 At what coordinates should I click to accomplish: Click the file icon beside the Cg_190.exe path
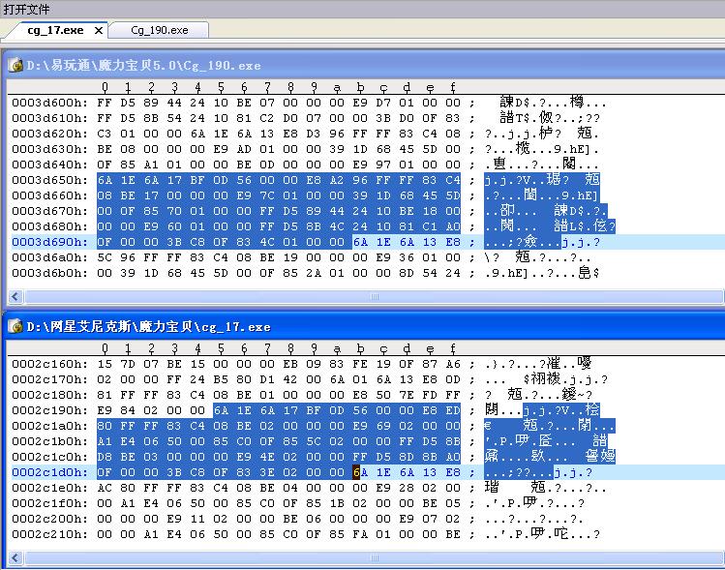click(x=15, y=66)
